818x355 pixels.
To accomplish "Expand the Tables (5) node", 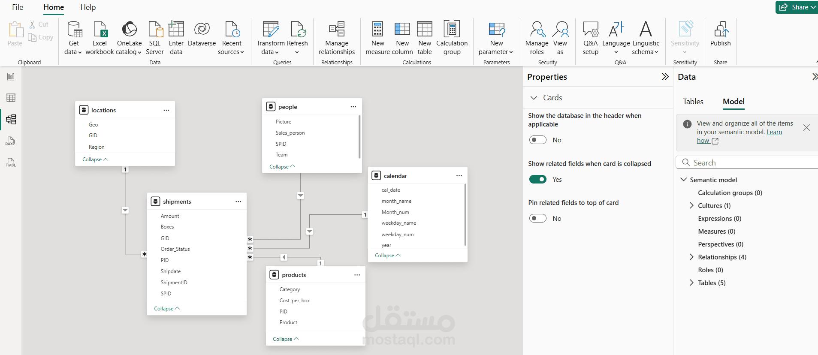I will tap(691, 283).
